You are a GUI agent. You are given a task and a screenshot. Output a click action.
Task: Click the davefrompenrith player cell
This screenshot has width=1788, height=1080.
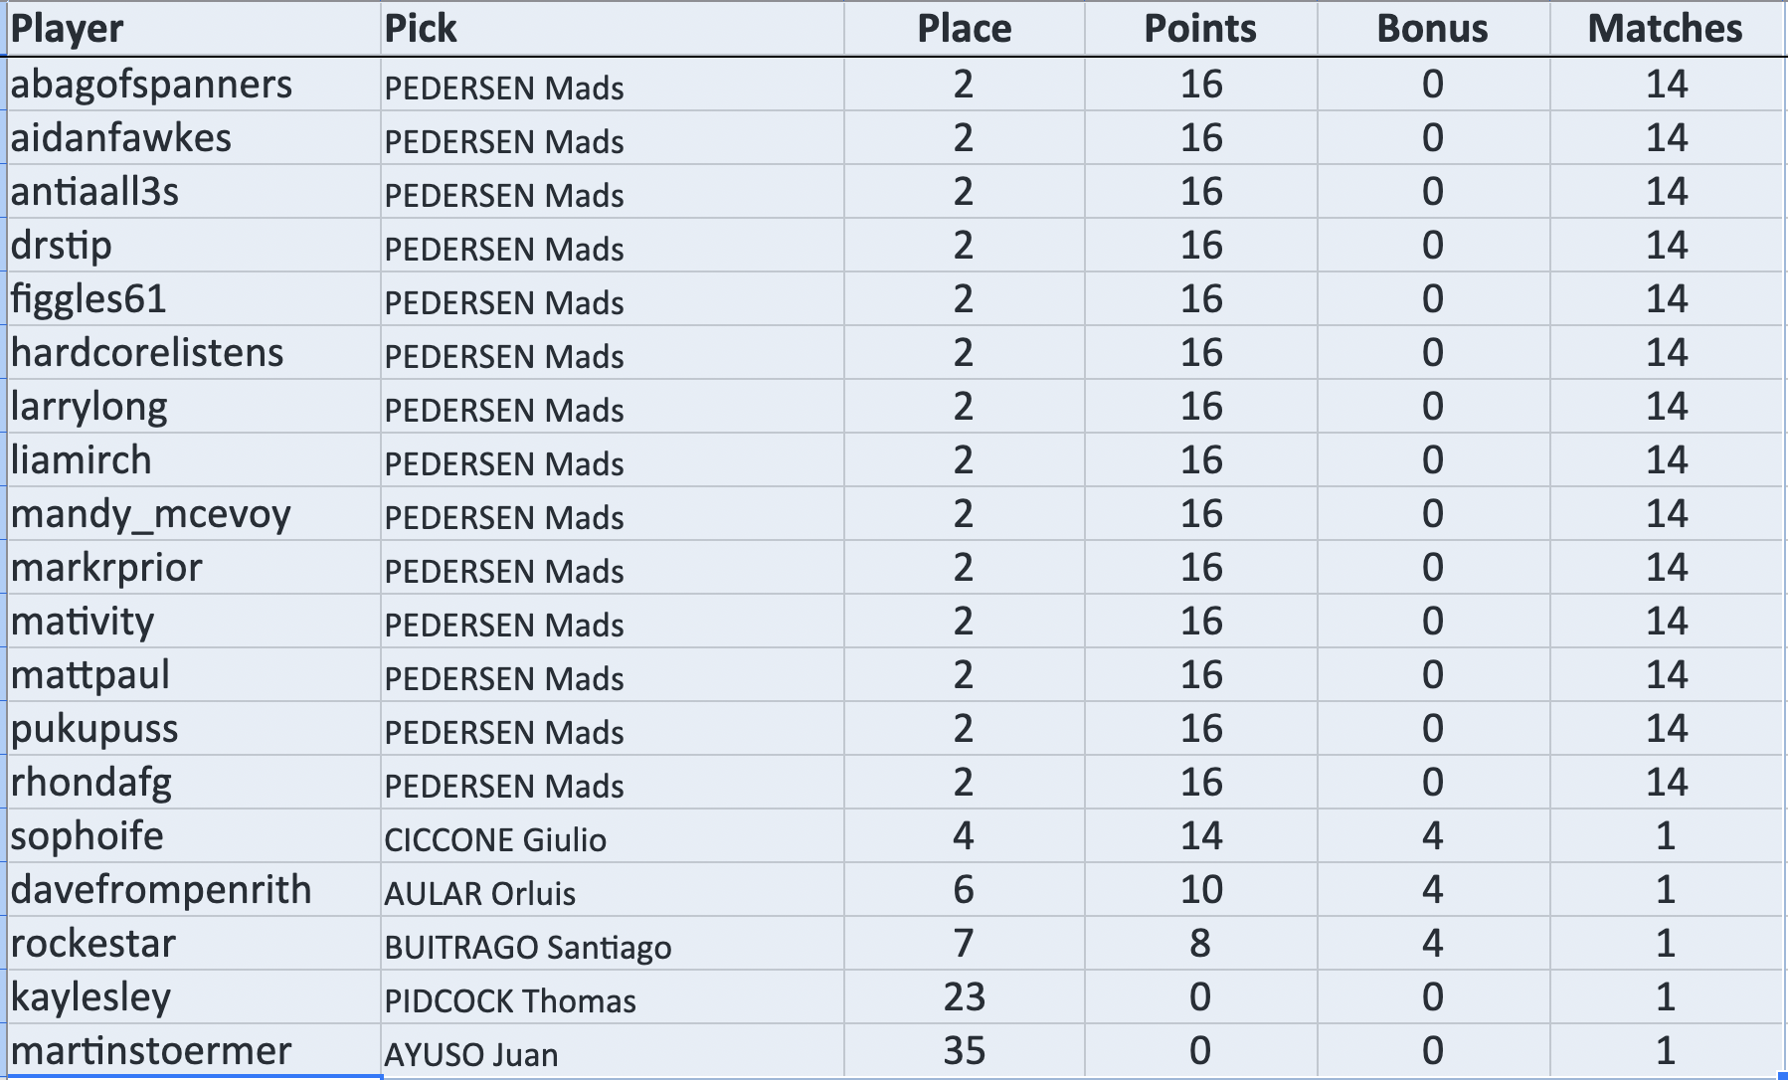click(x=161, y=890)
